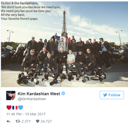Like the tweet with the heart icon
The height and width of the screenshot is (127, 128).
[x=38, y=121]
